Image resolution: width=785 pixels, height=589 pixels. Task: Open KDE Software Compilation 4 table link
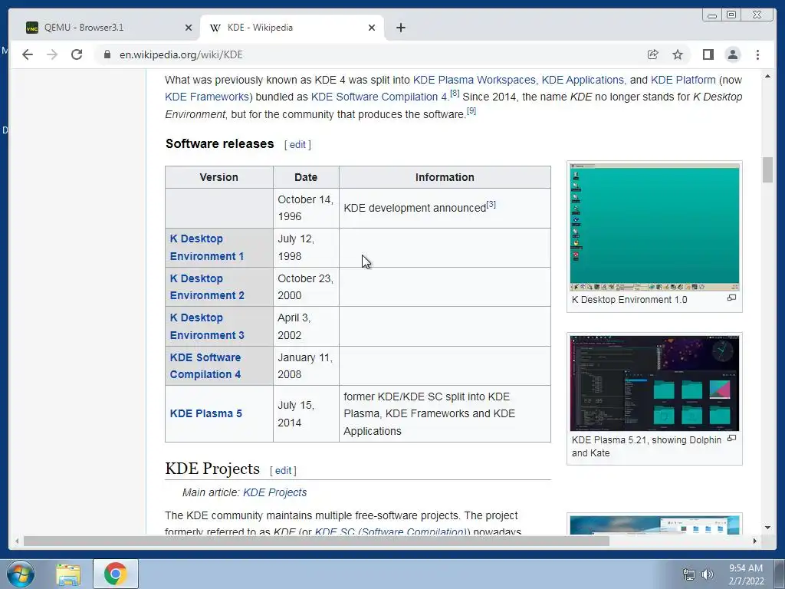205,366
